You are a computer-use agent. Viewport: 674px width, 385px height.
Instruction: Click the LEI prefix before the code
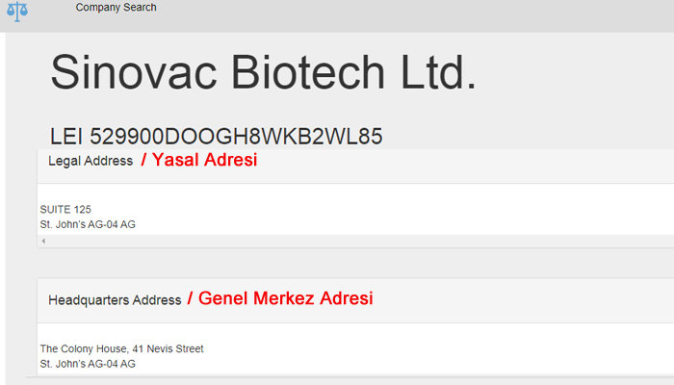65,137
